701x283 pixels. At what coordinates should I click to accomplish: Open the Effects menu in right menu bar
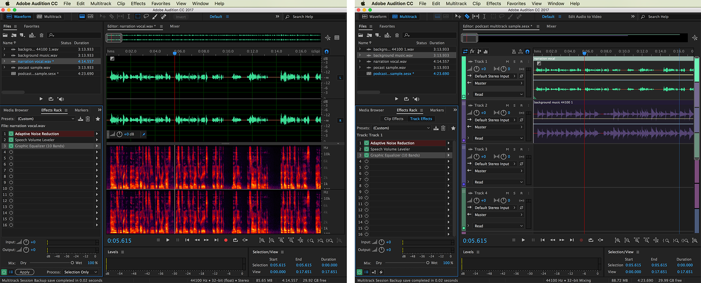pyautogui.click(x=494, y=3)
